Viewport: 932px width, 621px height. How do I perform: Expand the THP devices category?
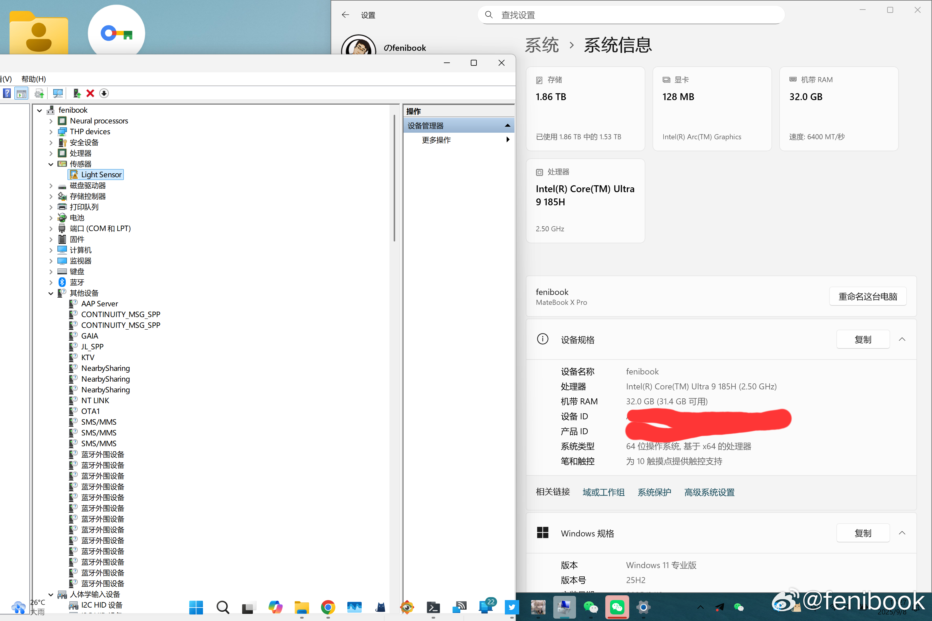click(x=51, y=132)
